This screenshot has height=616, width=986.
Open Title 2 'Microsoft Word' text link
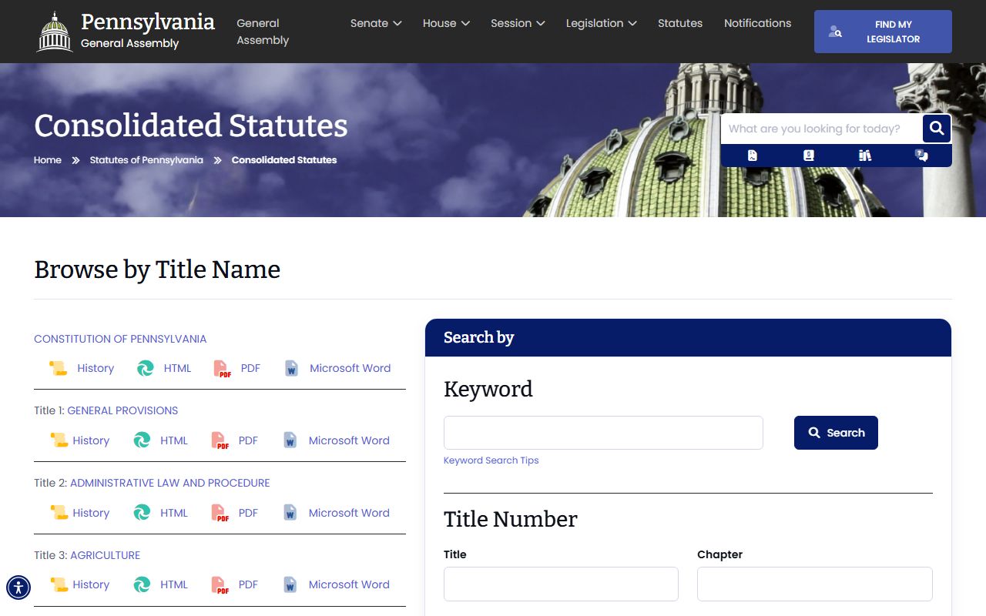click(x=349, y=513)
